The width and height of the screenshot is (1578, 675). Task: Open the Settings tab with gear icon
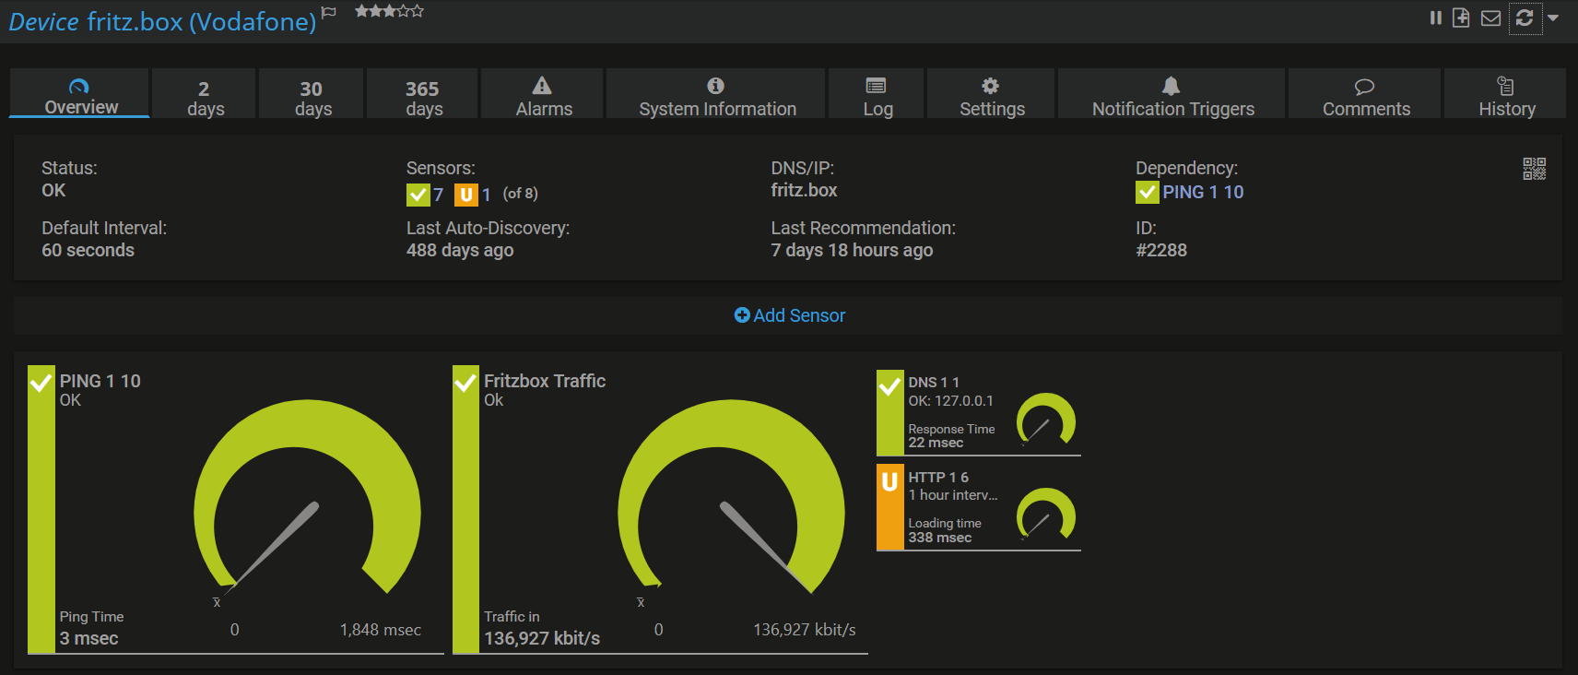[991, 96]
